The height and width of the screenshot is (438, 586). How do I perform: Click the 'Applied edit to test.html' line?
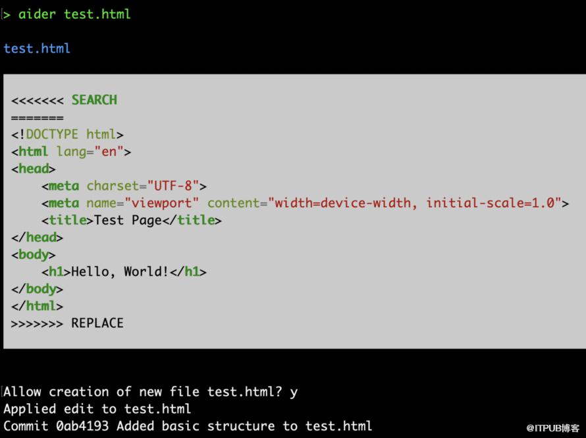pos(97,409)
